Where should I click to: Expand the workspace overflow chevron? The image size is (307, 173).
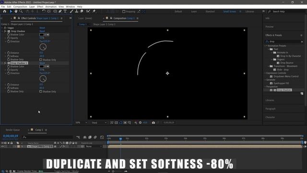pos(263,12)
